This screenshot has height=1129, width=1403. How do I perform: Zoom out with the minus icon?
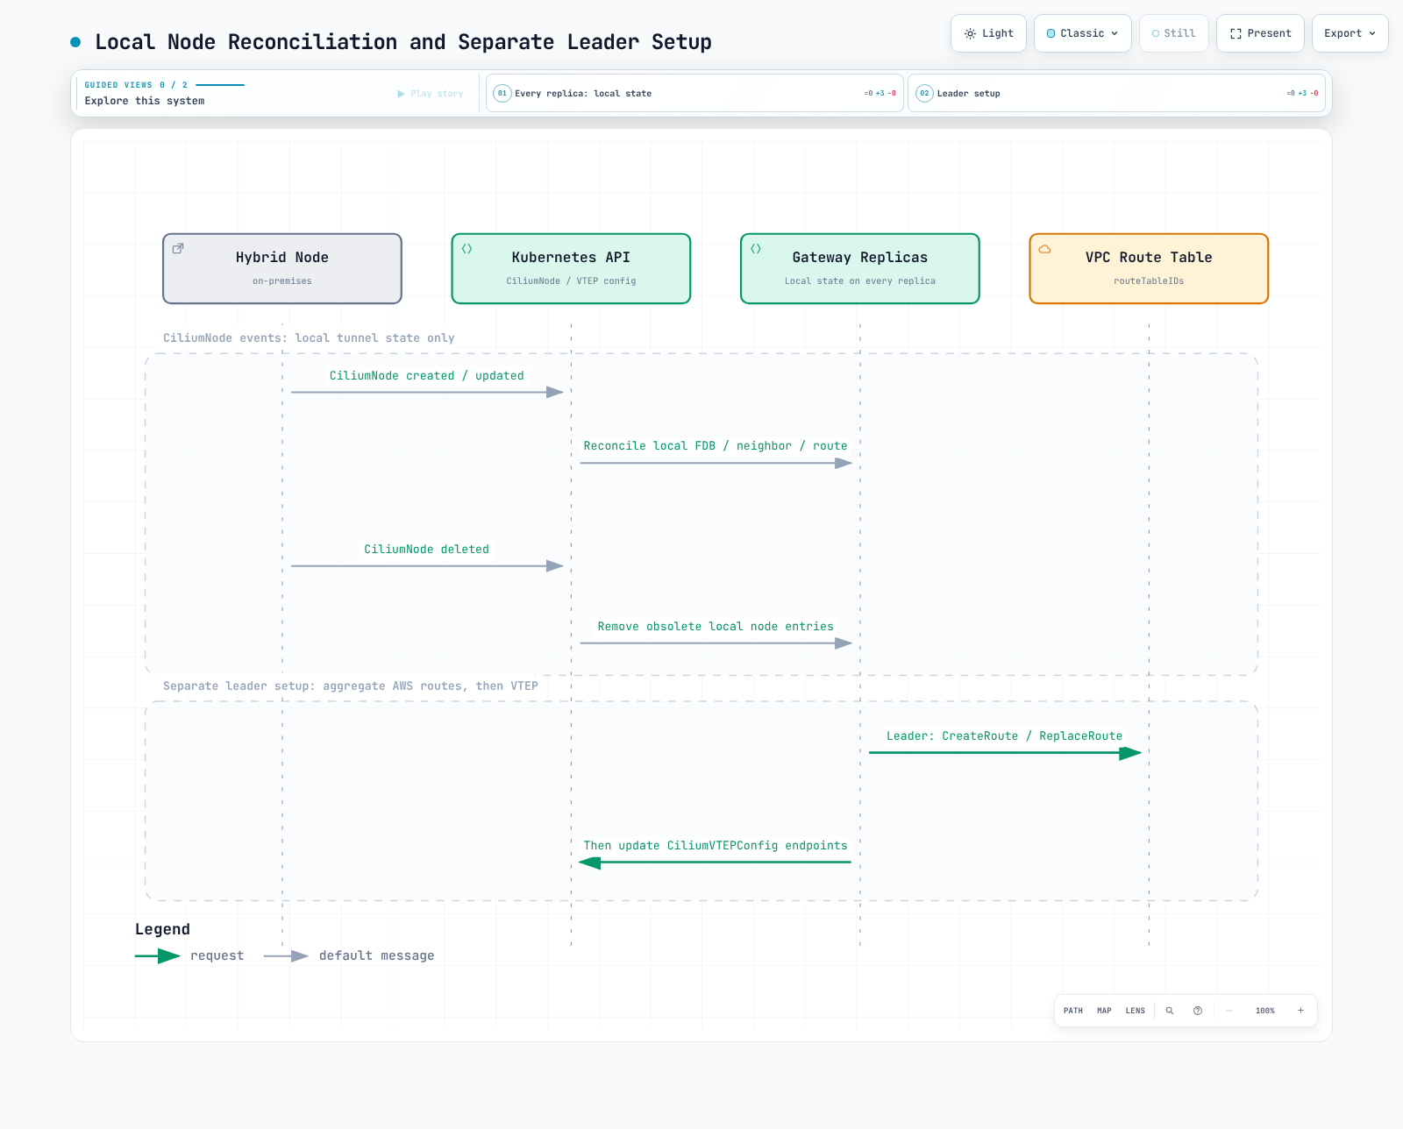1229,1011
